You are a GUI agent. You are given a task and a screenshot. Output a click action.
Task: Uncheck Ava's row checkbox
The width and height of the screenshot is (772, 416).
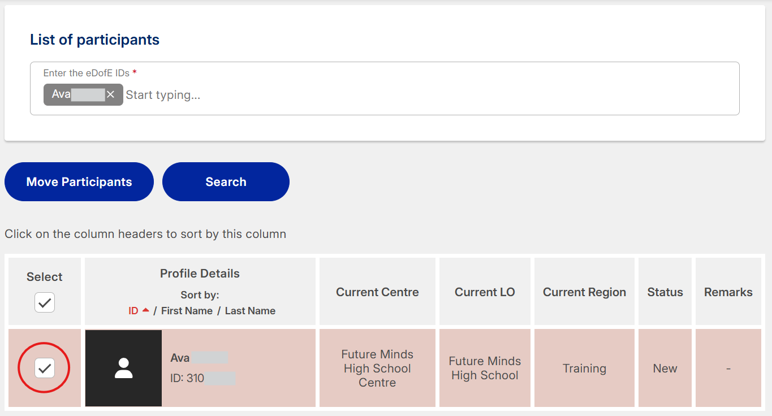[x=45, y=369]
